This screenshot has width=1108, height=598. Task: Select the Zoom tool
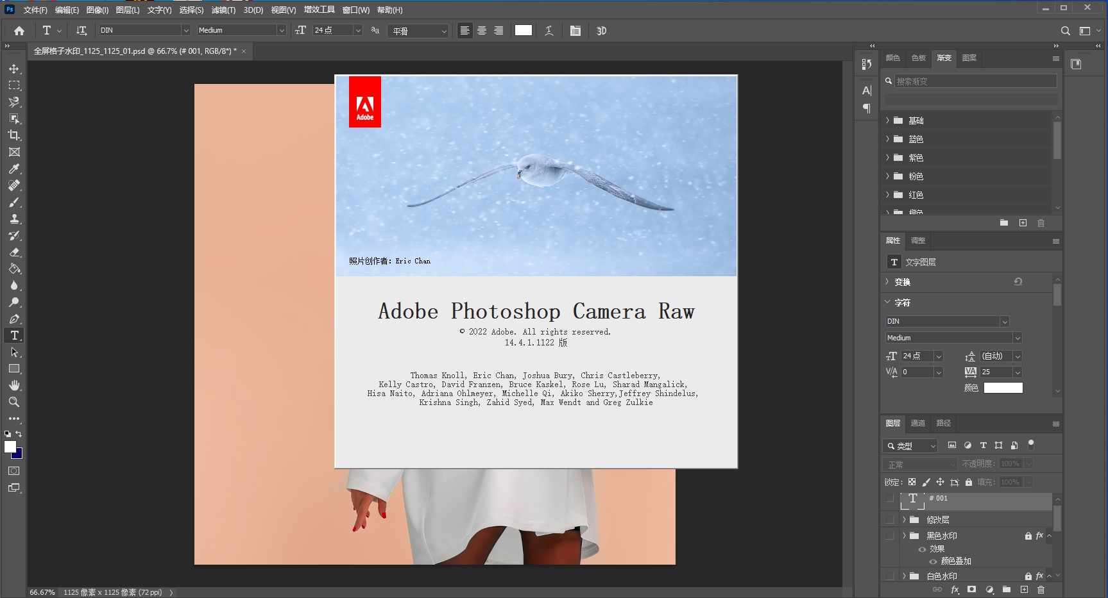pyautogui.click(x=13, y=403)
